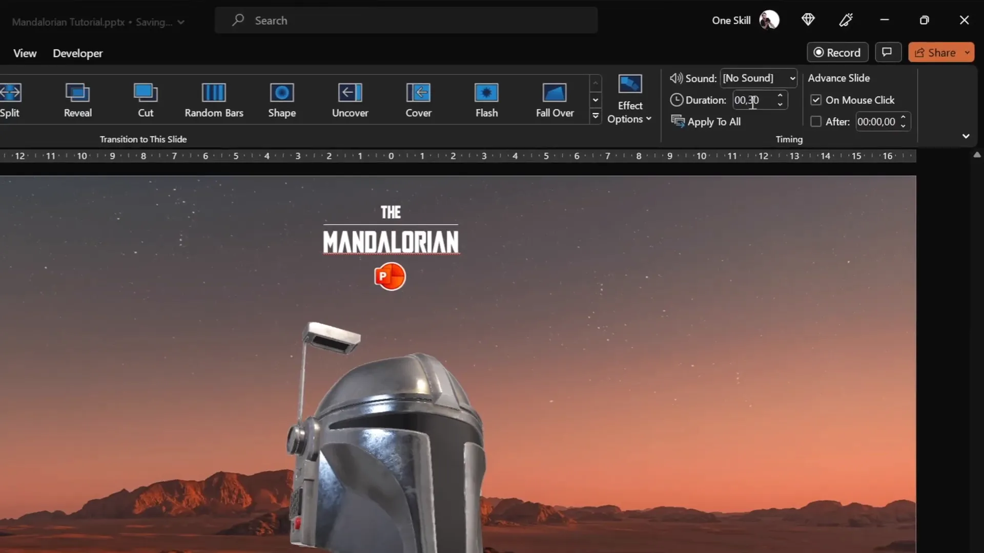
Task: Uncheck the On Mouse Click checkbox
Action: [x=816, y=100]
